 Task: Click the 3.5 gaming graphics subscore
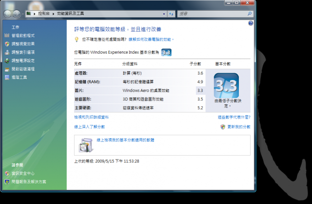coord(200,99)
